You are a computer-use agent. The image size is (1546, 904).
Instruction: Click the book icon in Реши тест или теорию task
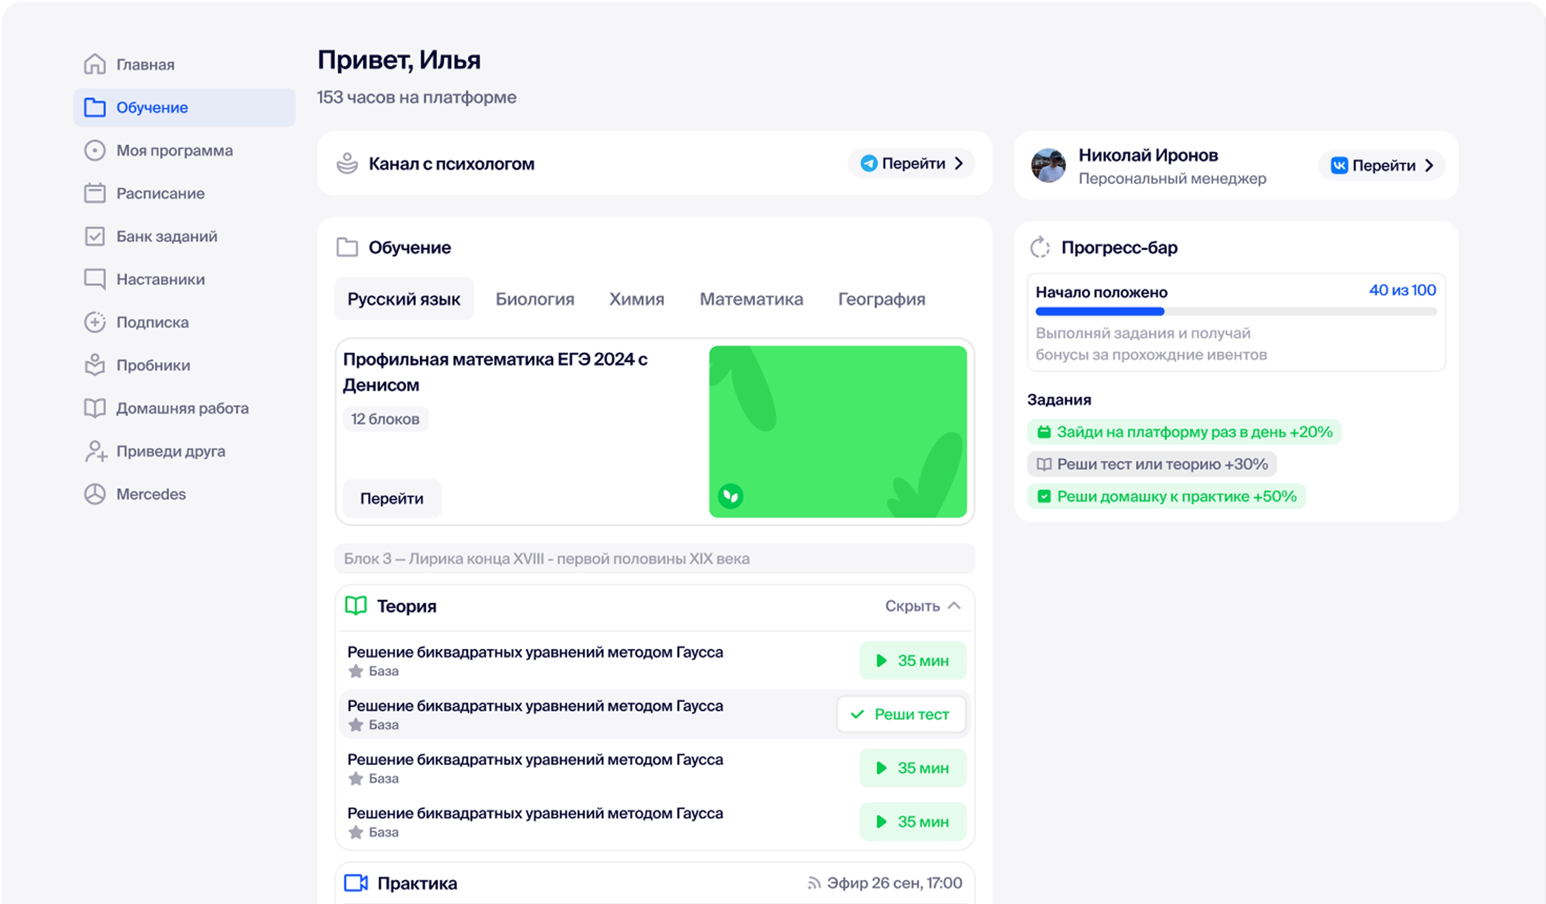tap(1044, 465)
